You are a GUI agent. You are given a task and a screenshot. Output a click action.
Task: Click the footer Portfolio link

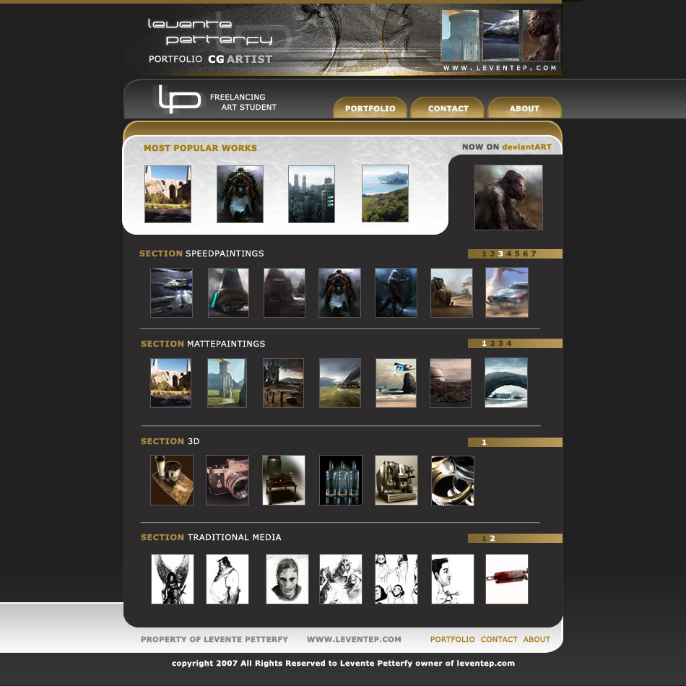(x=452, y=639)
